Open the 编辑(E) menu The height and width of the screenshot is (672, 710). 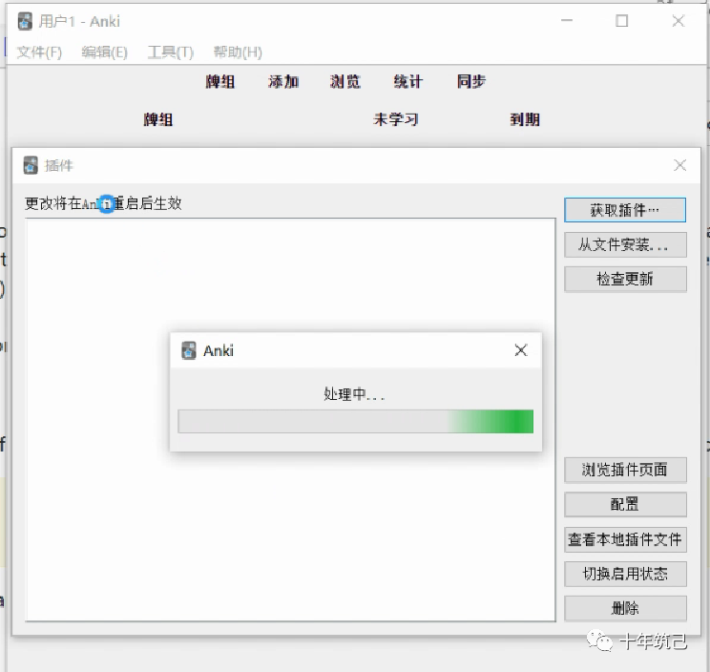coord(104,52)
